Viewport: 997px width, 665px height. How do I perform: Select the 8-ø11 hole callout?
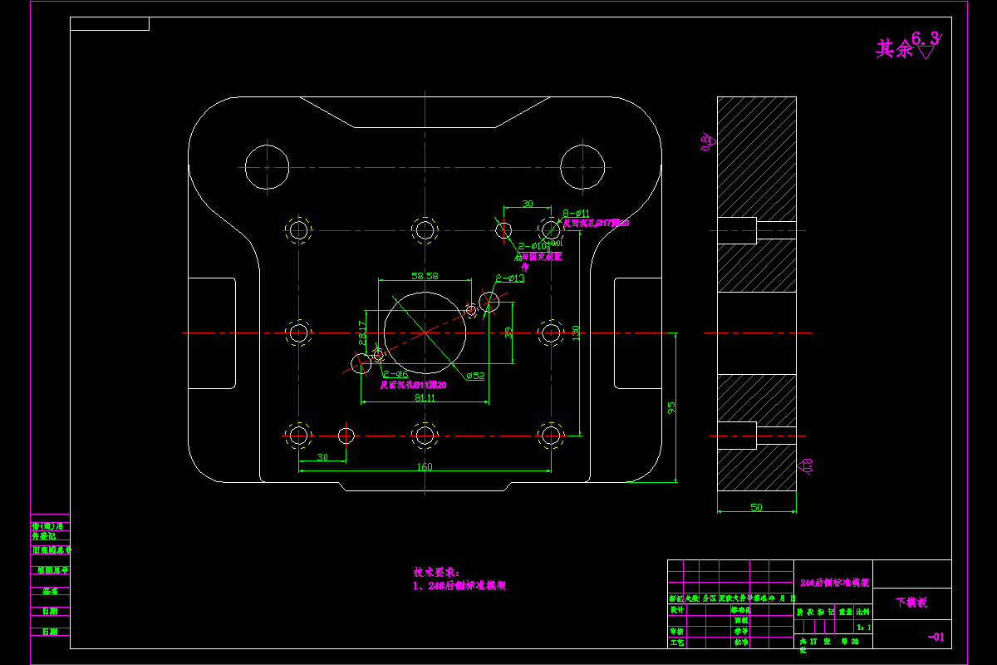576,214
